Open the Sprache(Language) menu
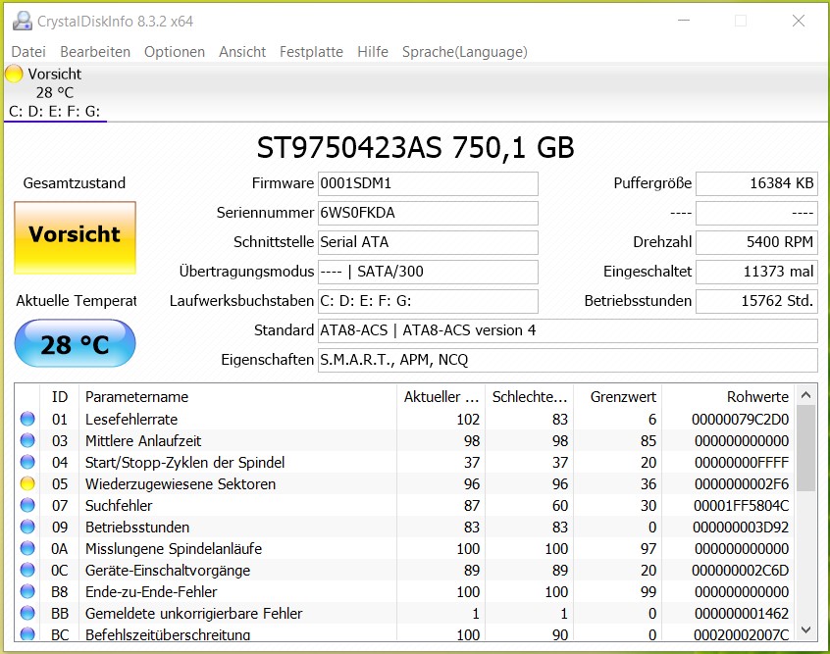This screenshot has height=654, width=830. 465,52
